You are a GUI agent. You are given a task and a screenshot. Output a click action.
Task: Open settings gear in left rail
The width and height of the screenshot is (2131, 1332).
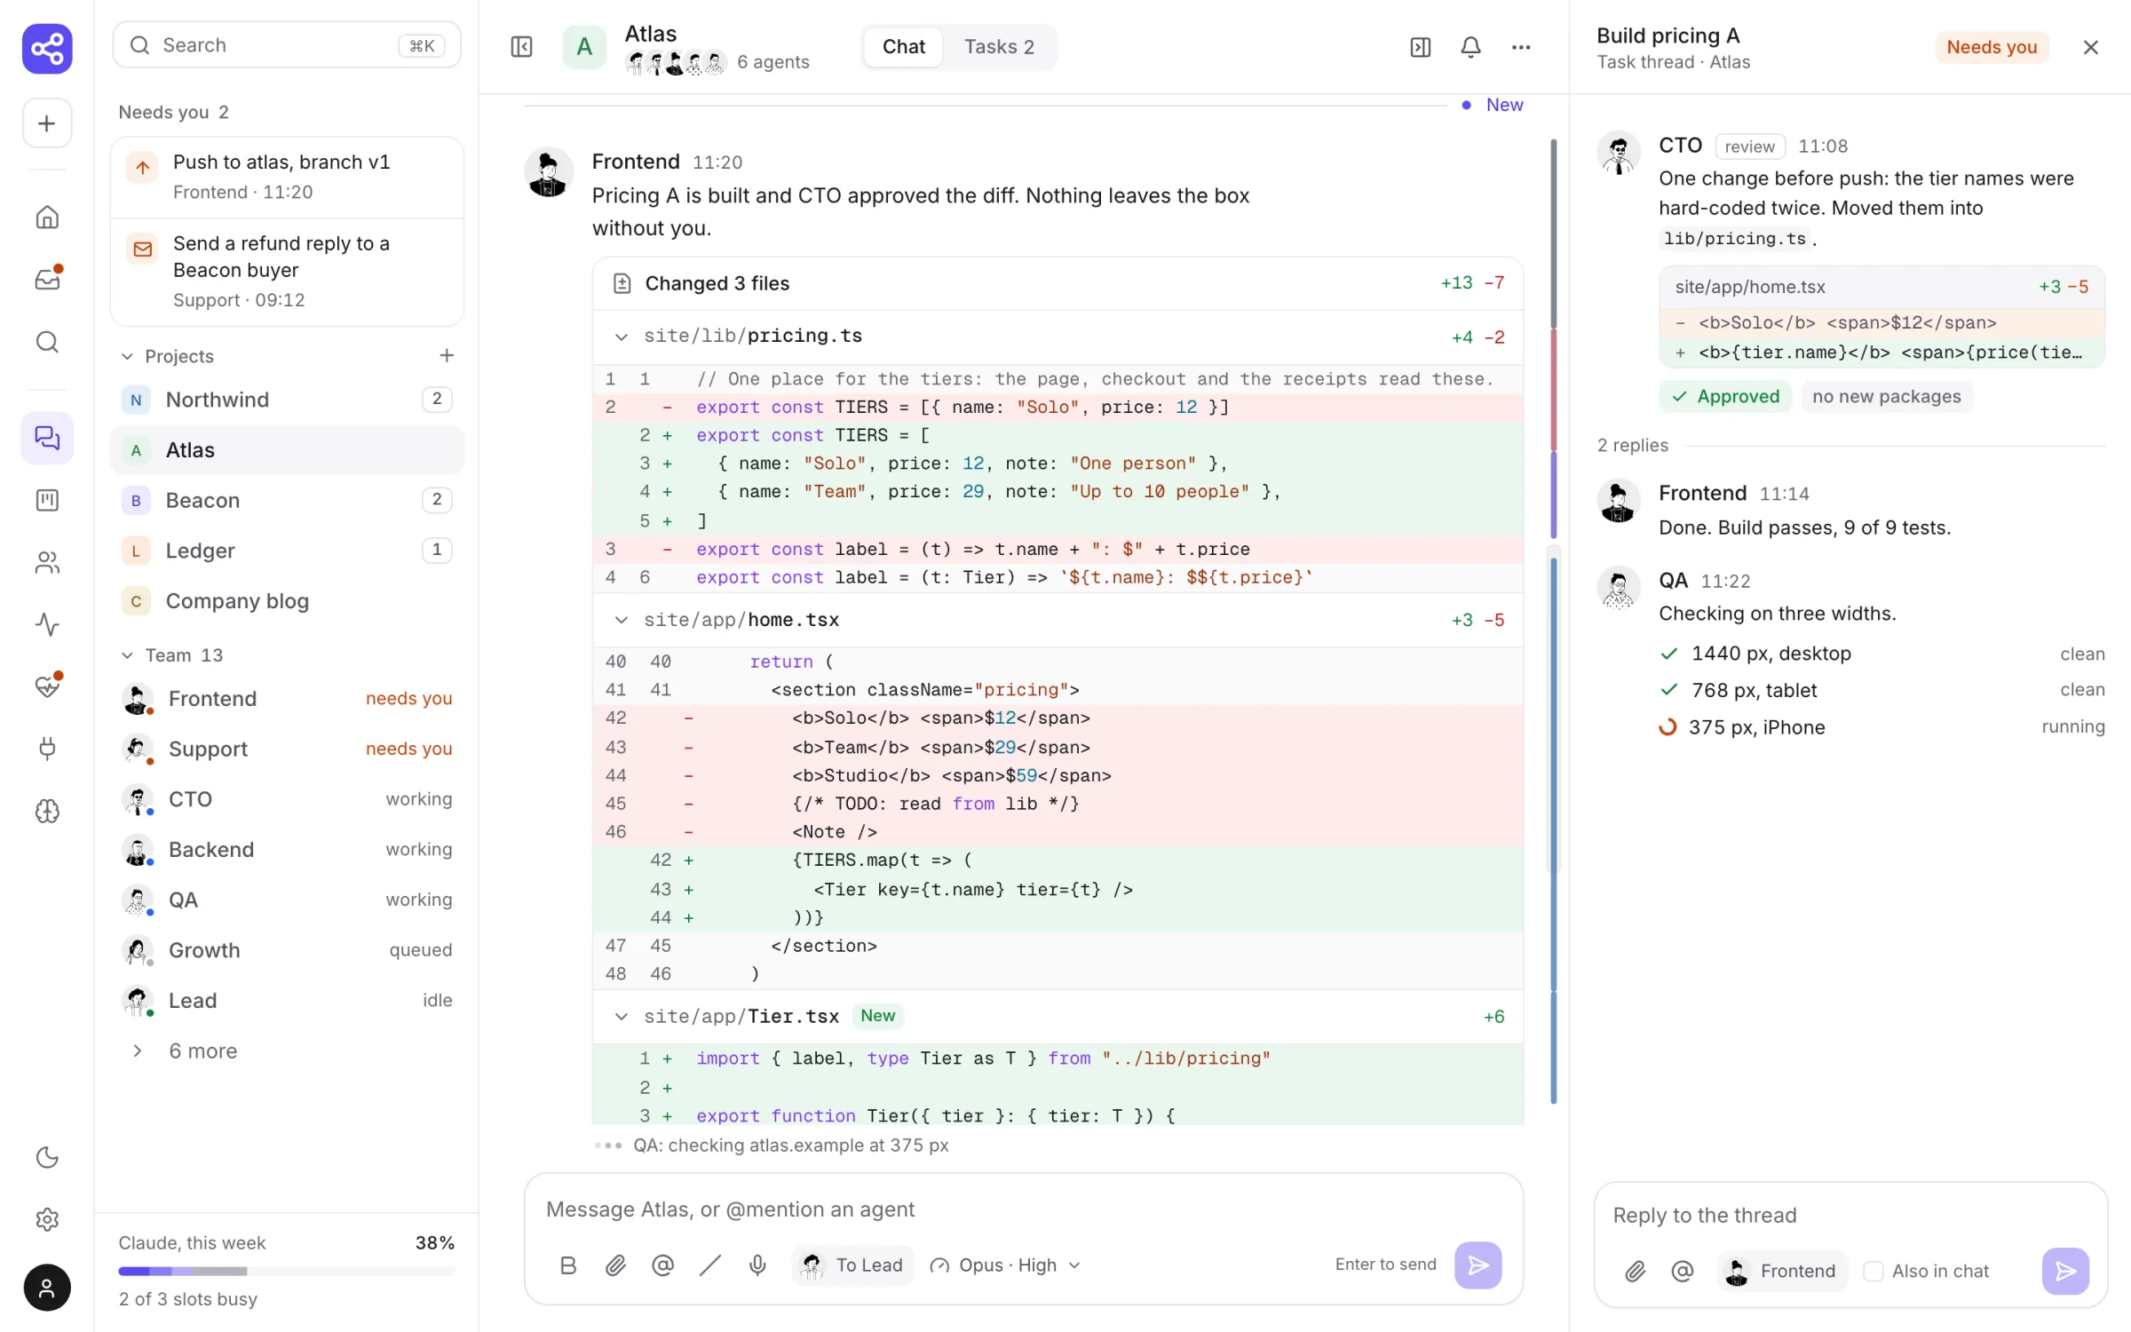pyautogui.click(x=47, y=1219)
